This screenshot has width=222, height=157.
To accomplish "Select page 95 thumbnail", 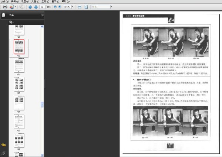I will click(19, 84).
